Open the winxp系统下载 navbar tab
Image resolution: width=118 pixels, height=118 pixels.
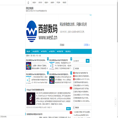35,51
